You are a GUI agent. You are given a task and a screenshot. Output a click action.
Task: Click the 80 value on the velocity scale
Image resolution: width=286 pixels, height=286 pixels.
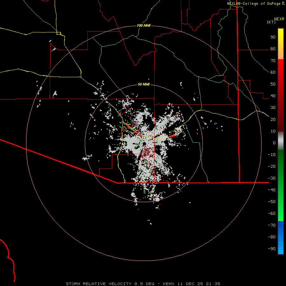click(273, 49)
